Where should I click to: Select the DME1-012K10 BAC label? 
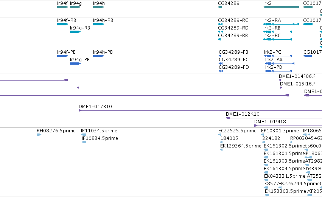click(x=243, y=114)
